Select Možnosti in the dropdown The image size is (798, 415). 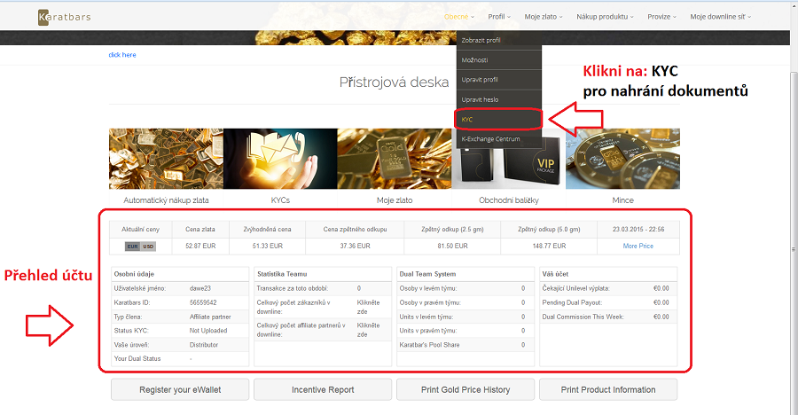tap(498, 60)
